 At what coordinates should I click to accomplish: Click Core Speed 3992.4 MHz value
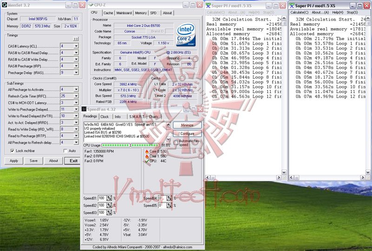(x=128, y=84)
